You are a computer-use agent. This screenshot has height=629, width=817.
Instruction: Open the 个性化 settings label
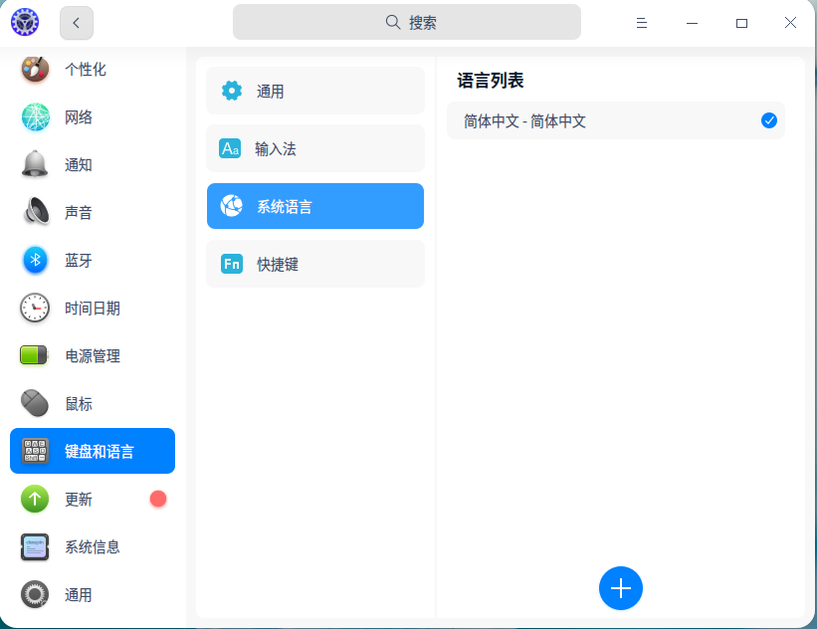pyautogui.click(x=86, y=70)
